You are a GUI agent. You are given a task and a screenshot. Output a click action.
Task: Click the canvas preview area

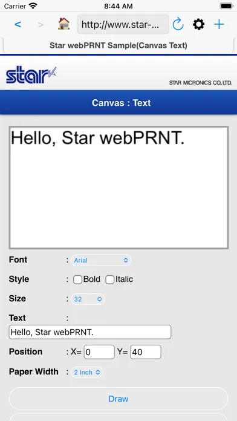point(118,188)
